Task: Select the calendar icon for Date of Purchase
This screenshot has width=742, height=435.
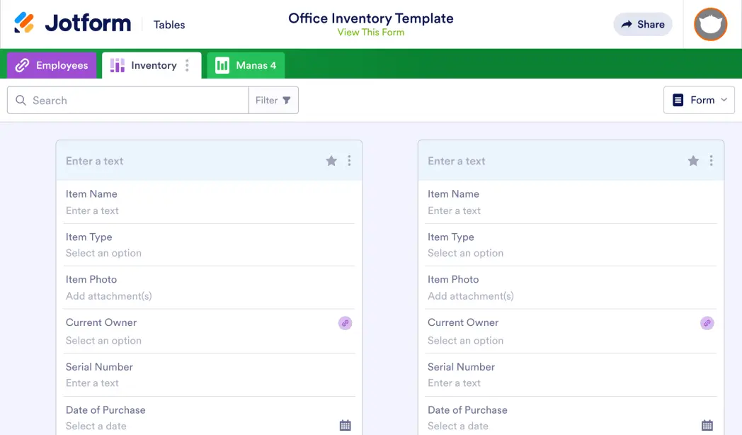Action: point(345,424)
